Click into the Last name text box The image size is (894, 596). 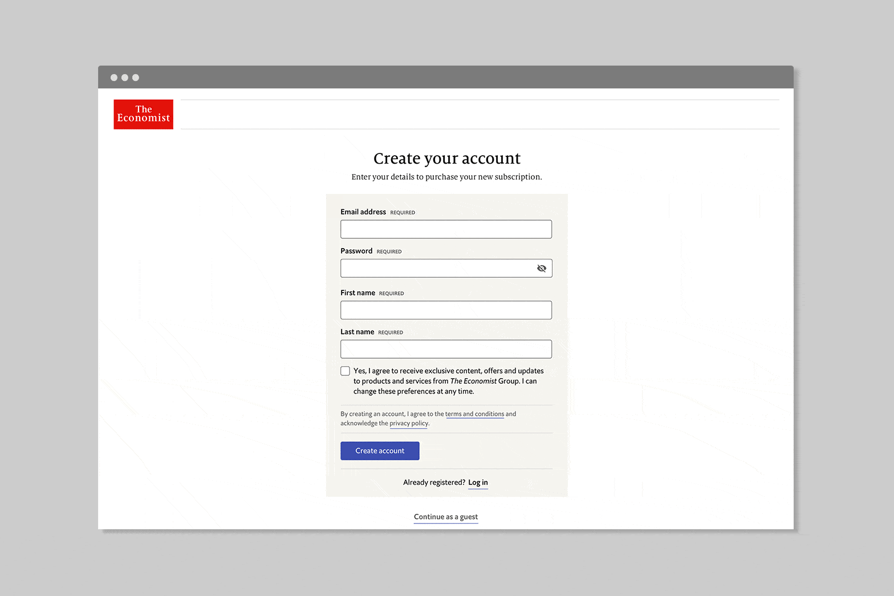(445, 349)
